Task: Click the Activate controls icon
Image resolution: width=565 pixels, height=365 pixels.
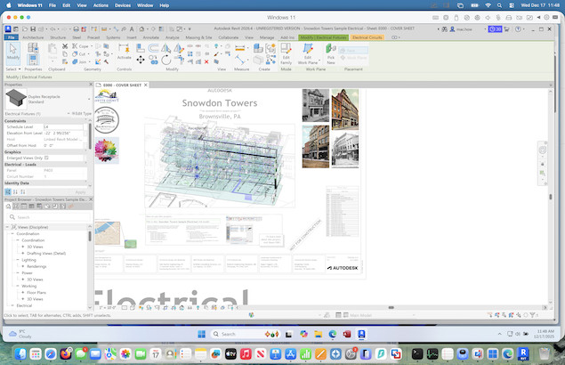Action: 124,55
